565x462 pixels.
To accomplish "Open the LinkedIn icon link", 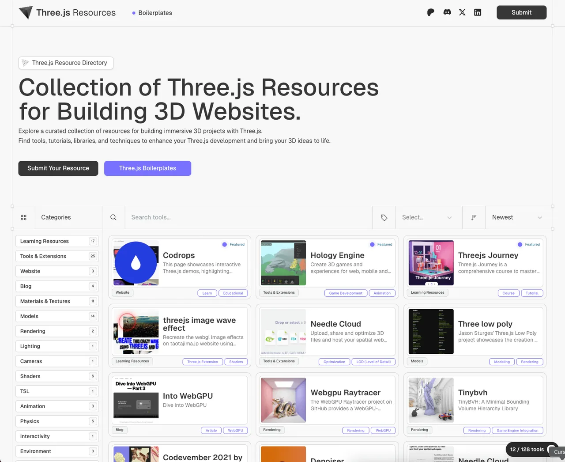I will click(478, 12).
